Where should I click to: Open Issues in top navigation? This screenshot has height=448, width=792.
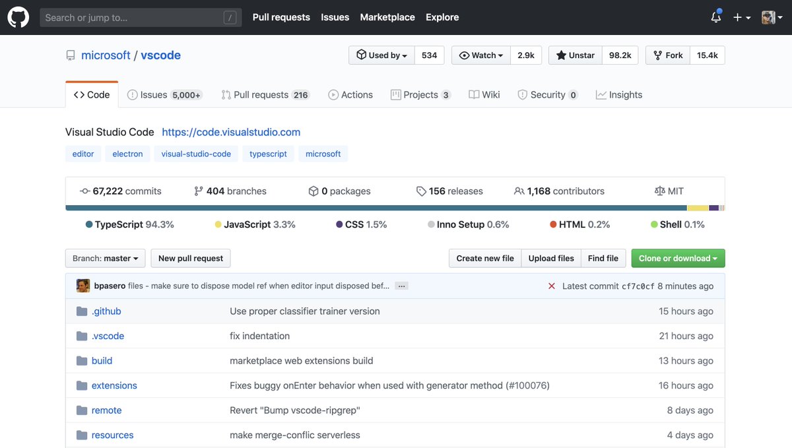coord(335,17)
